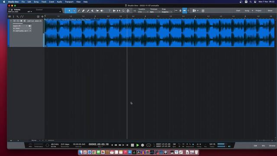The height and width of the screenshot is (156, 277).
Task: Open the Track menu
Action: (44, 2)
